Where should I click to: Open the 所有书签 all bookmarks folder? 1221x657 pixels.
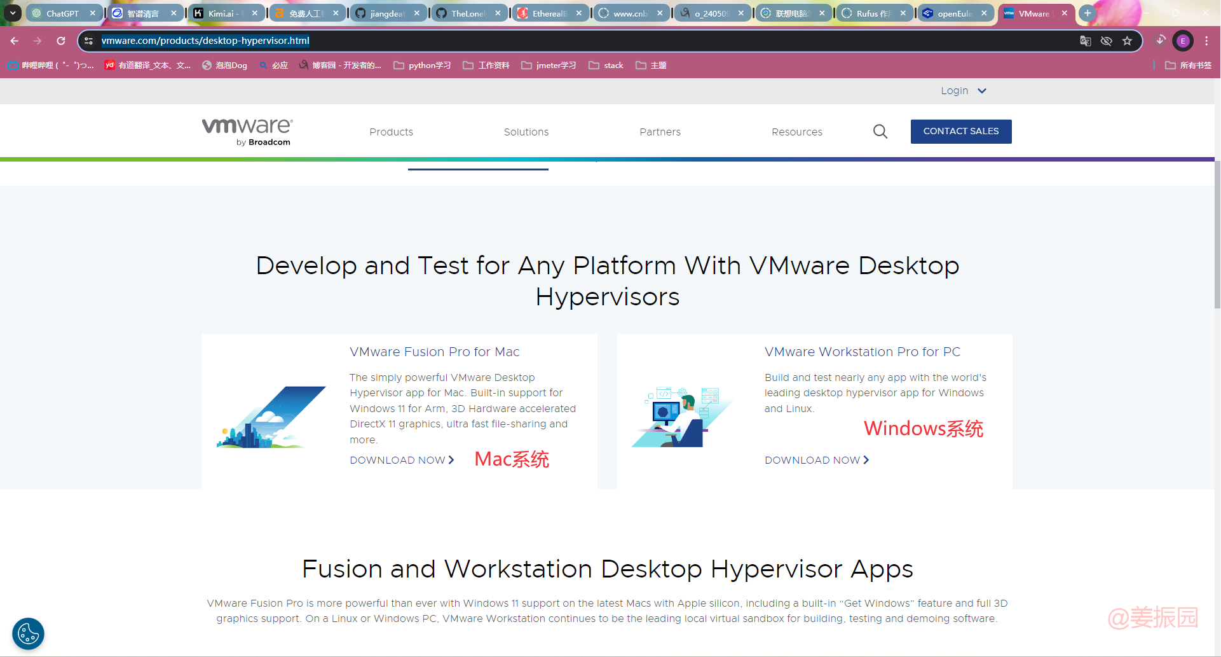click(x=1188, y=66)
